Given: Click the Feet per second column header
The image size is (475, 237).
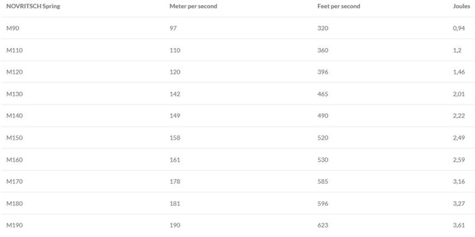Looking at the screenshot, I should [x=339, y=6].
